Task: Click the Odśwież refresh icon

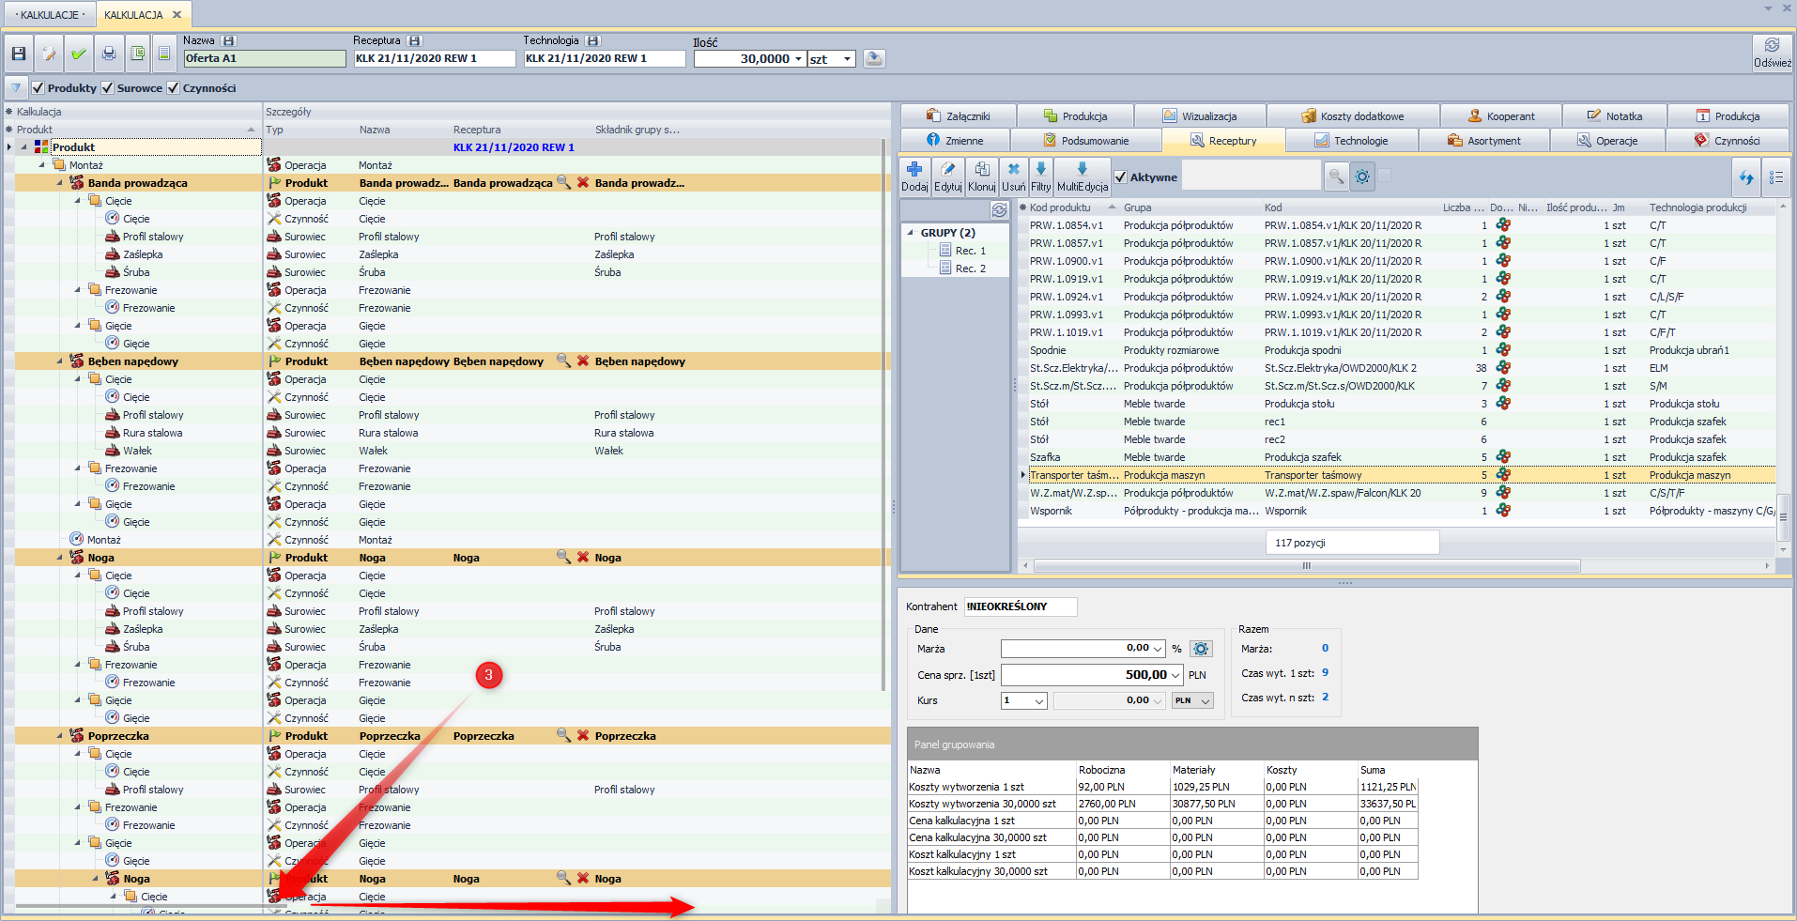Action: coord(1772,46)
